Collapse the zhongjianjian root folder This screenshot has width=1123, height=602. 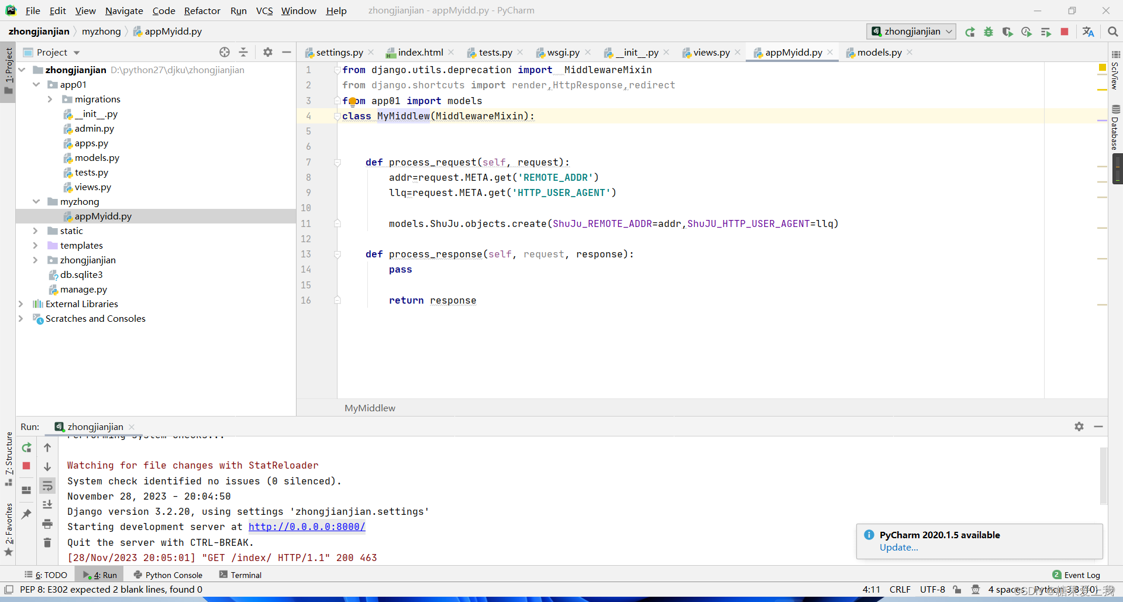pyautogui.click(x=22, y=70)
